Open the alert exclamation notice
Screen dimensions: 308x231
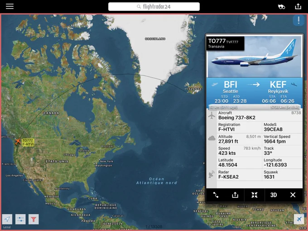(x=298, y=20)
